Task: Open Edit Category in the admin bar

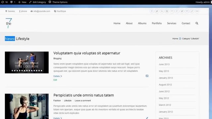Action: tap(37, 2)
